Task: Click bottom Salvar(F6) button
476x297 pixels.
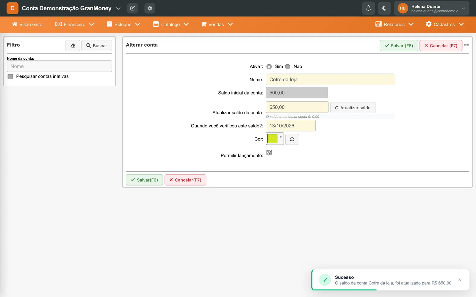Action: pos(144,180)
